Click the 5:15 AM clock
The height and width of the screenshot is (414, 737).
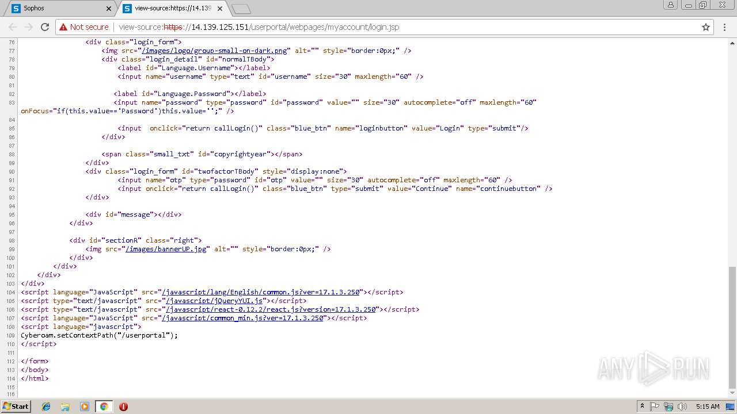708,407
